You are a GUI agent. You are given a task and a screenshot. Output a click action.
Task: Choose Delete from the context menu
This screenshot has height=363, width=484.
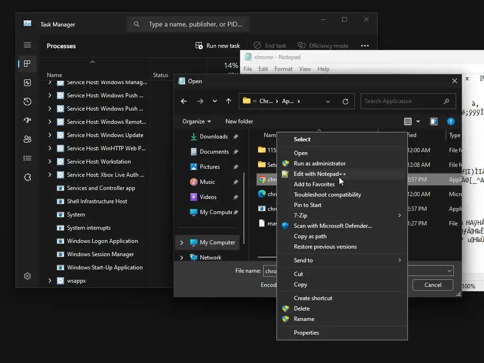click(342, 309)
